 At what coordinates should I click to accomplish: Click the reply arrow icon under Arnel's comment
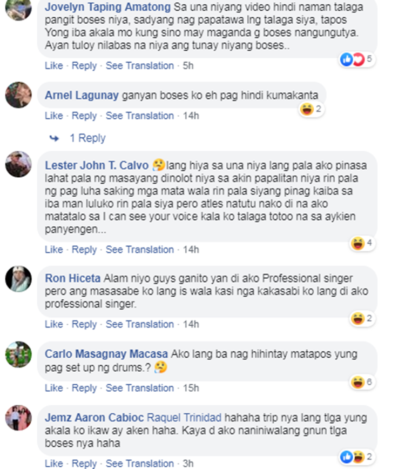(x=54, y=138)
